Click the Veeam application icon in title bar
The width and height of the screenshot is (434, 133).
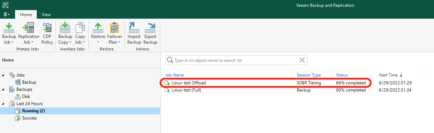coord(5,5)
